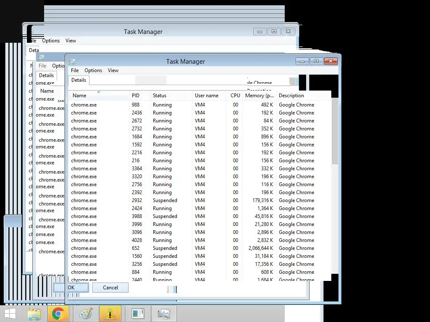
Task: Click Suspended status of PID 652
Action: point(165,248)
